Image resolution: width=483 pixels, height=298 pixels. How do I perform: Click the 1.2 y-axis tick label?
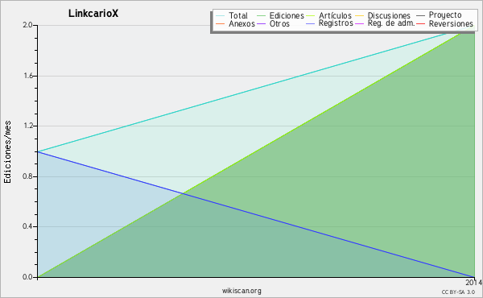click(x=27, y=126)
